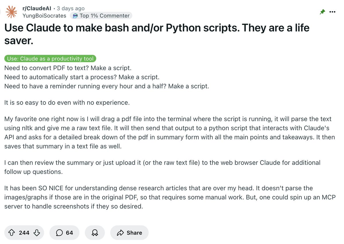This screenshot has height=244, width=344.
Task: Click the '3 days ago' timestamp
Action: point(71,8)
